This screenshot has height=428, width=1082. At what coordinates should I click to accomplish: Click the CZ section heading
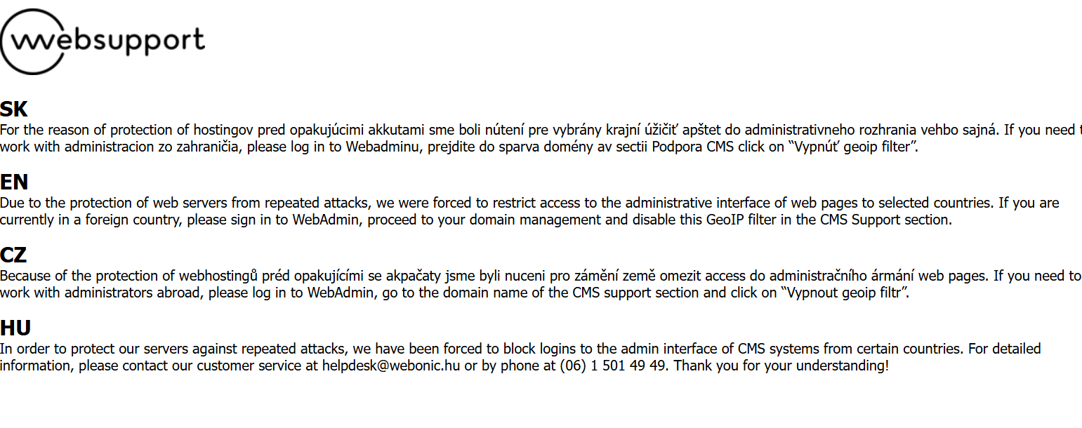13,255
